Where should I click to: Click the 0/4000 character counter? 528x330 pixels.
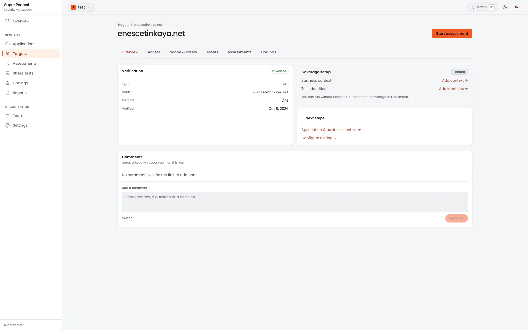coord(127,218)
